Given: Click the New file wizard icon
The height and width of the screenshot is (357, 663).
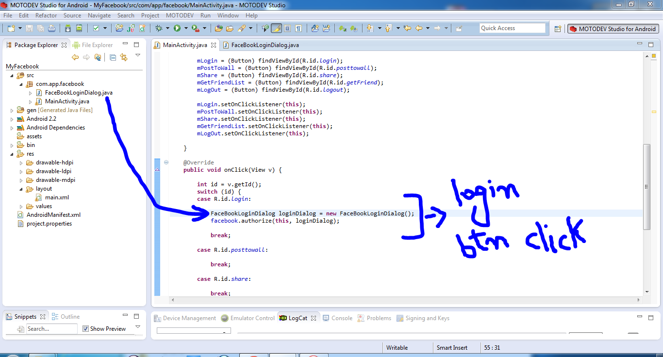Looking at the screenshot, I should (11, 28).
